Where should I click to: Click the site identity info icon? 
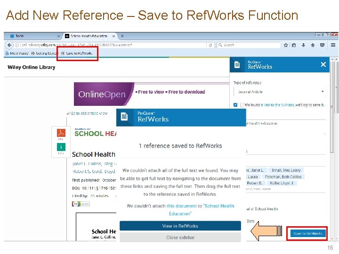pyautogui.click(x=17, y=45)
